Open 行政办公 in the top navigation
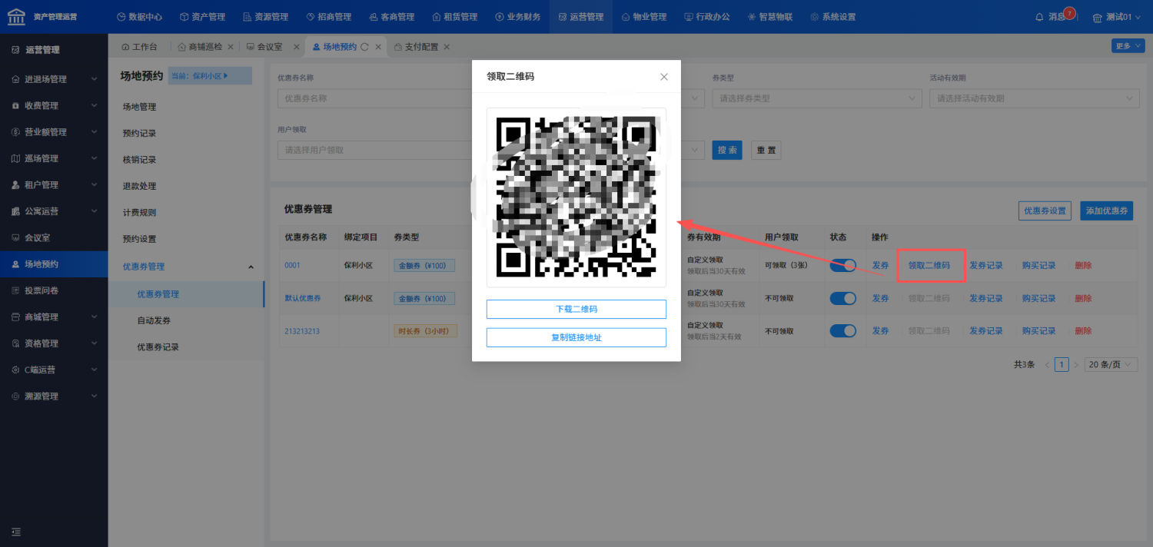Image resolution: width=1153 pixels, height=547 pixels. click(x=707, y=17)
